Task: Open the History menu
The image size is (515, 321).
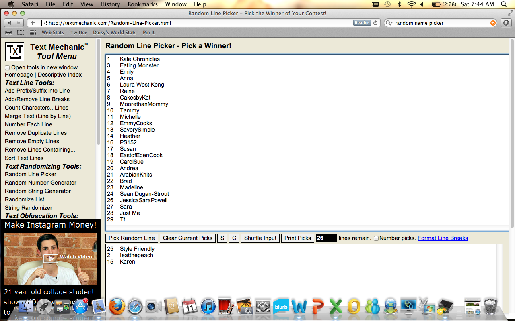Action: pyautogui.click(x=110, y=4)
